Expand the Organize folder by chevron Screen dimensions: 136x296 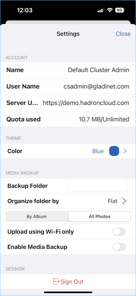[124, 201]
